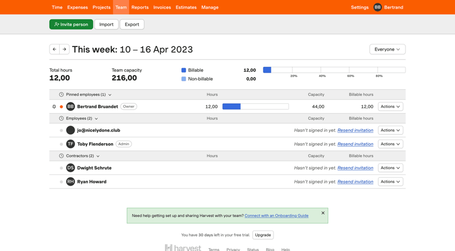Go to previous week arrow

coord(55,49)
